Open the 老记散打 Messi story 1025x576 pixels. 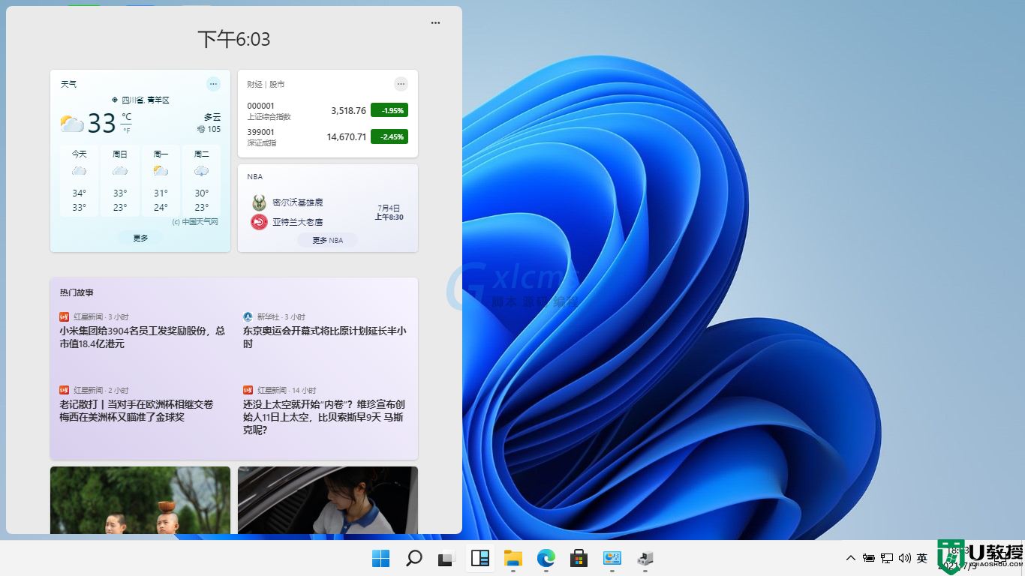(x=137, y=410)
